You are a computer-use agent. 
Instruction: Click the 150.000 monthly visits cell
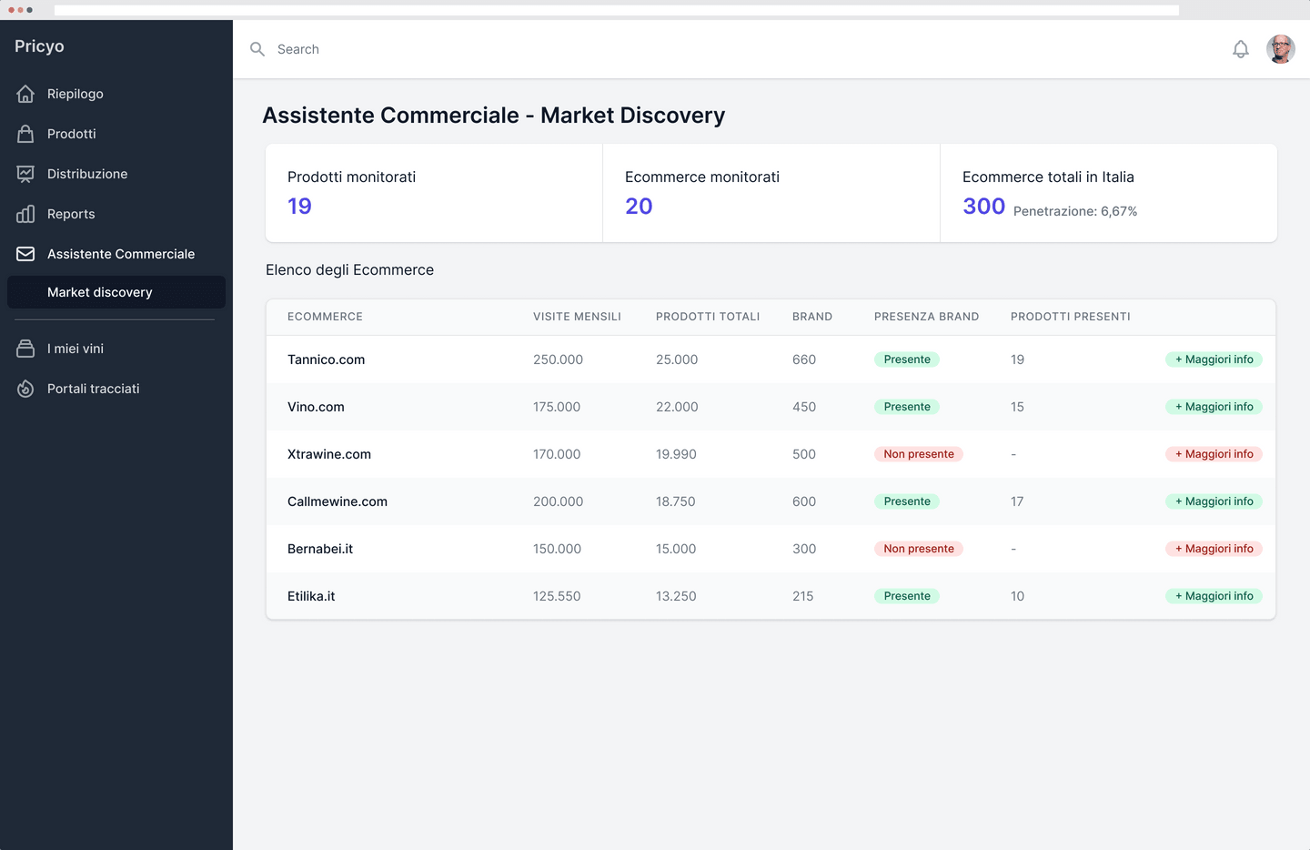point(557,549)
